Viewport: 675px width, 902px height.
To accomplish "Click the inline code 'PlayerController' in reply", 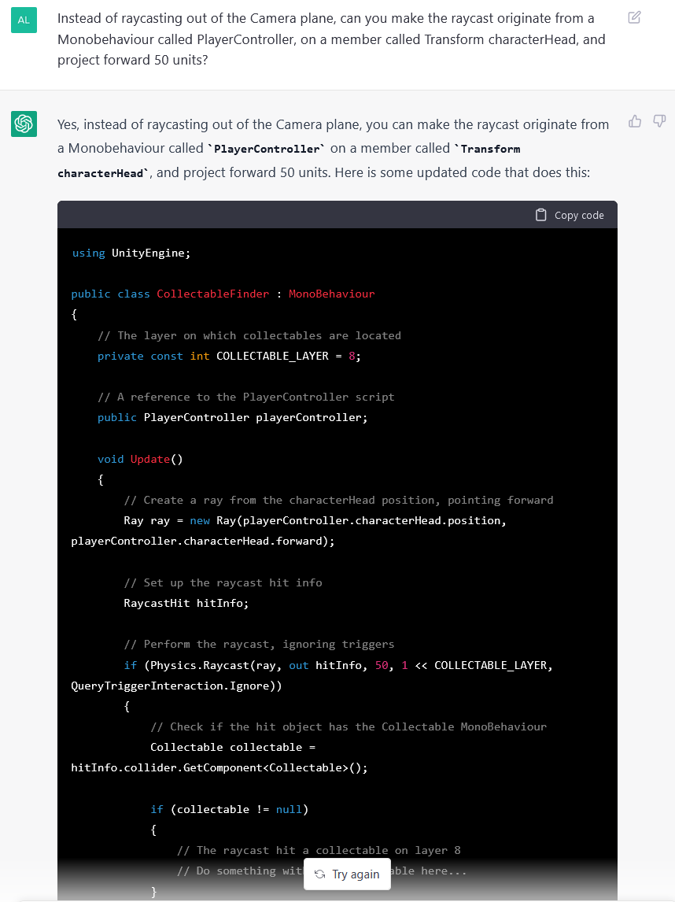I will coord(267,149).
